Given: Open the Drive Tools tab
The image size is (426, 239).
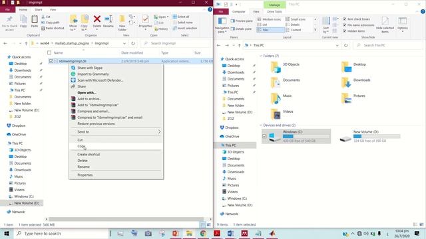Looking at the screenshot, I should pyautogui.click(x=274, y=12).
